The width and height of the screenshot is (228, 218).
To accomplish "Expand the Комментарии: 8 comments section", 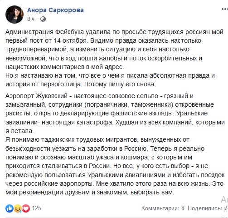I will (x=163, y=208).
